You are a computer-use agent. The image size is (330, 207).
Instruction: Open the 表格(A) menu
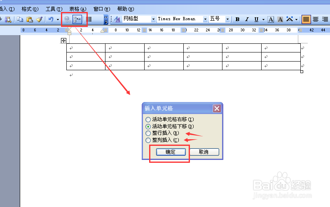[78, 9]
